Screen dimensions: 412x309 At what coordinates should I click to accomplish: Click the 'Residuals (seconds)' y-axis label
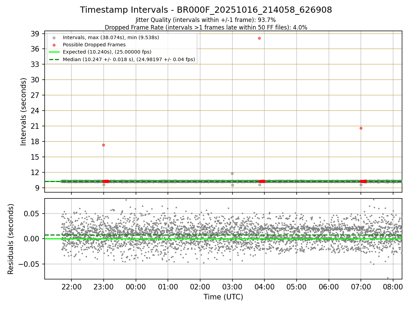[11, 239]
